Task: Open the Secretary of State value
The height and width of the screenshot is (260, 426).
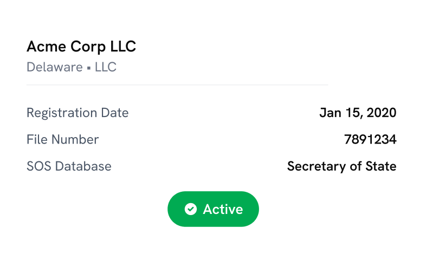Action: (x=341, y=166)
